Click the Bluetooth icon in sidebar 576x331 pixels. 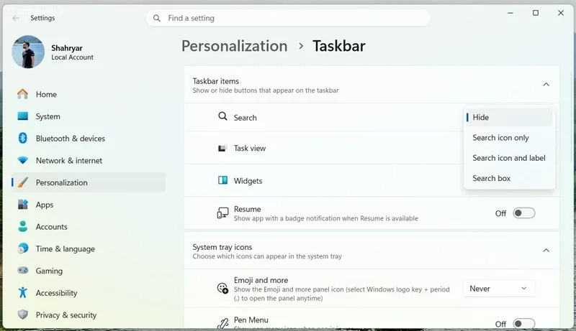pos(23,138)
